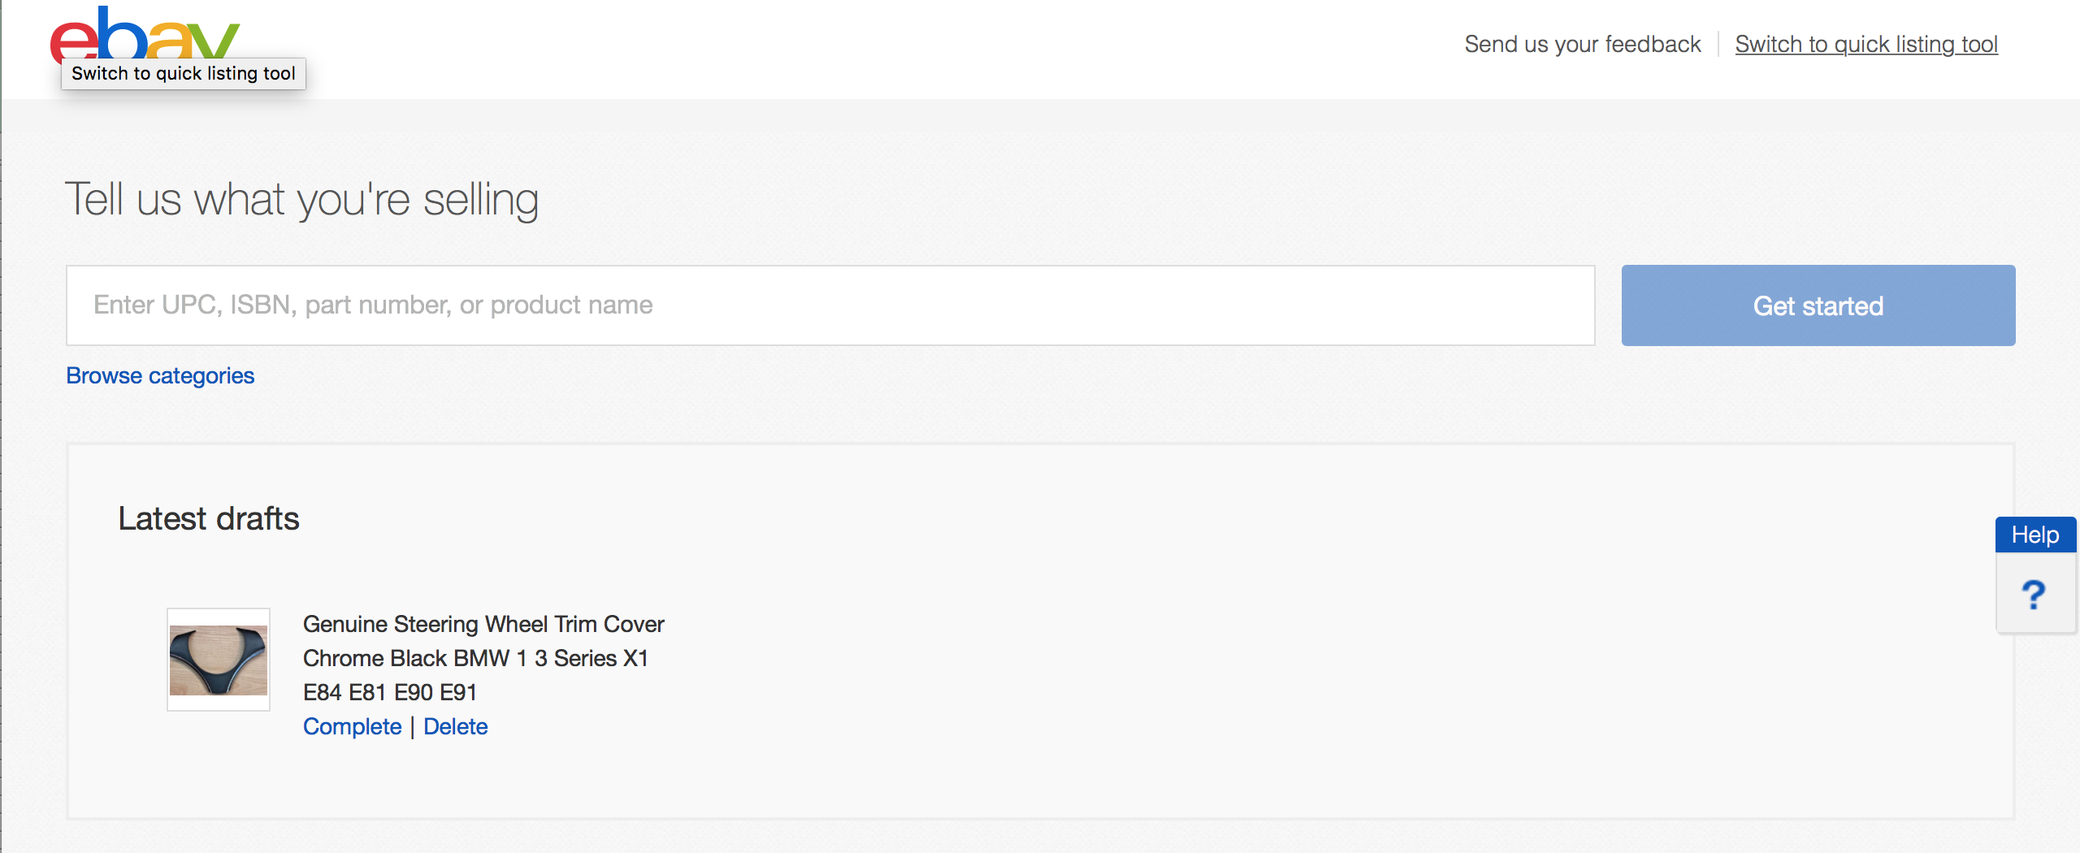Click the separator bar between Complete and Delete

point(413,726)
